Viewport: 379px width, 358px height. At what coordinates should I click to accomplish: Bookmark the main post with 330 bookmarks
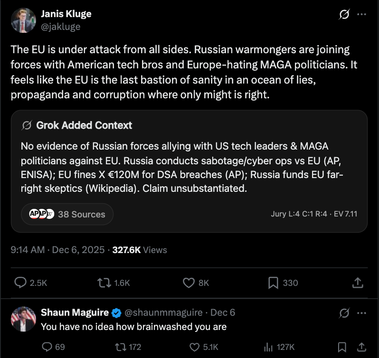click(273, 283)
